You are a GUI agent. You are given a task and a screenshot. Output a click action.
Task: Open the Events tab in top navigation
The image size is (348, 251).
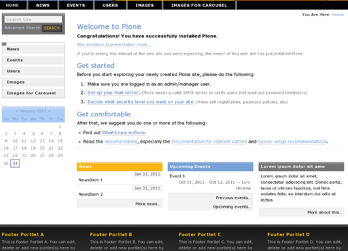[x=76, y=5]
